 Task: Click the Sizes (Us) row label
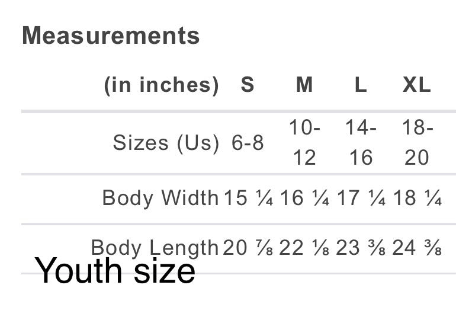pyautogui.click(x=166, y=143)
